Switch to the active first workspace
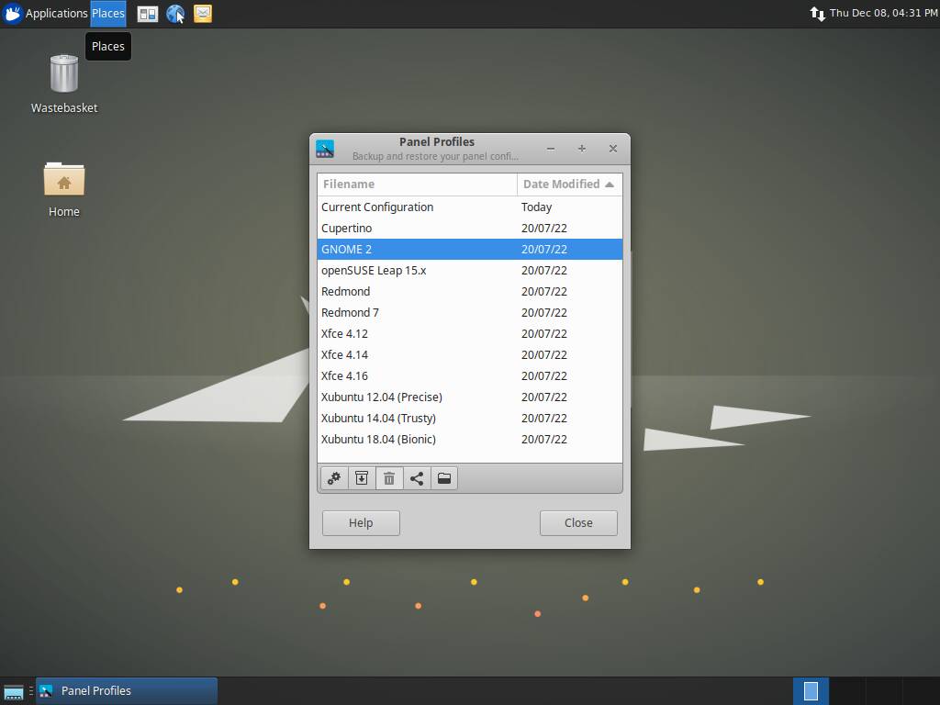 [x=811, y=690]
